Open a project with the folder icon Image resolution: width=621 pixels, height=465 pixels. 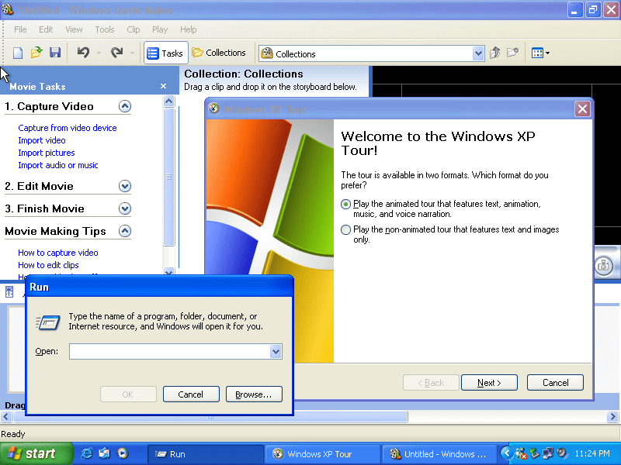coord(36,53)
